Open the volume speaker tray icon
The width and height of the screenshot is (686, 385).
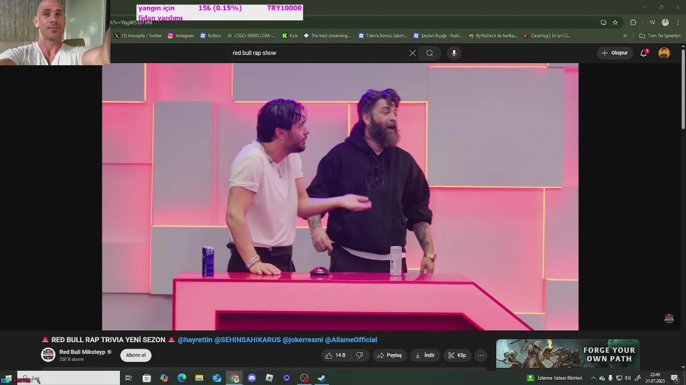coord(628,378)
